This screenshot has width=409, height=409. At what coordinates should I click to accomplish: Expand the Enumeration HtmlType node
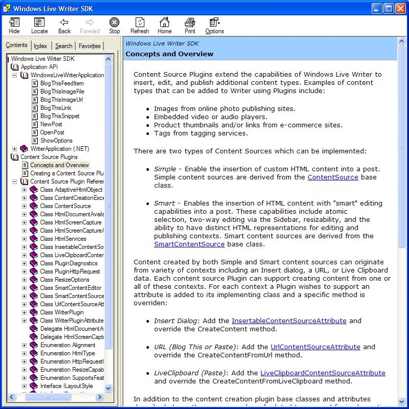[24, 353]
